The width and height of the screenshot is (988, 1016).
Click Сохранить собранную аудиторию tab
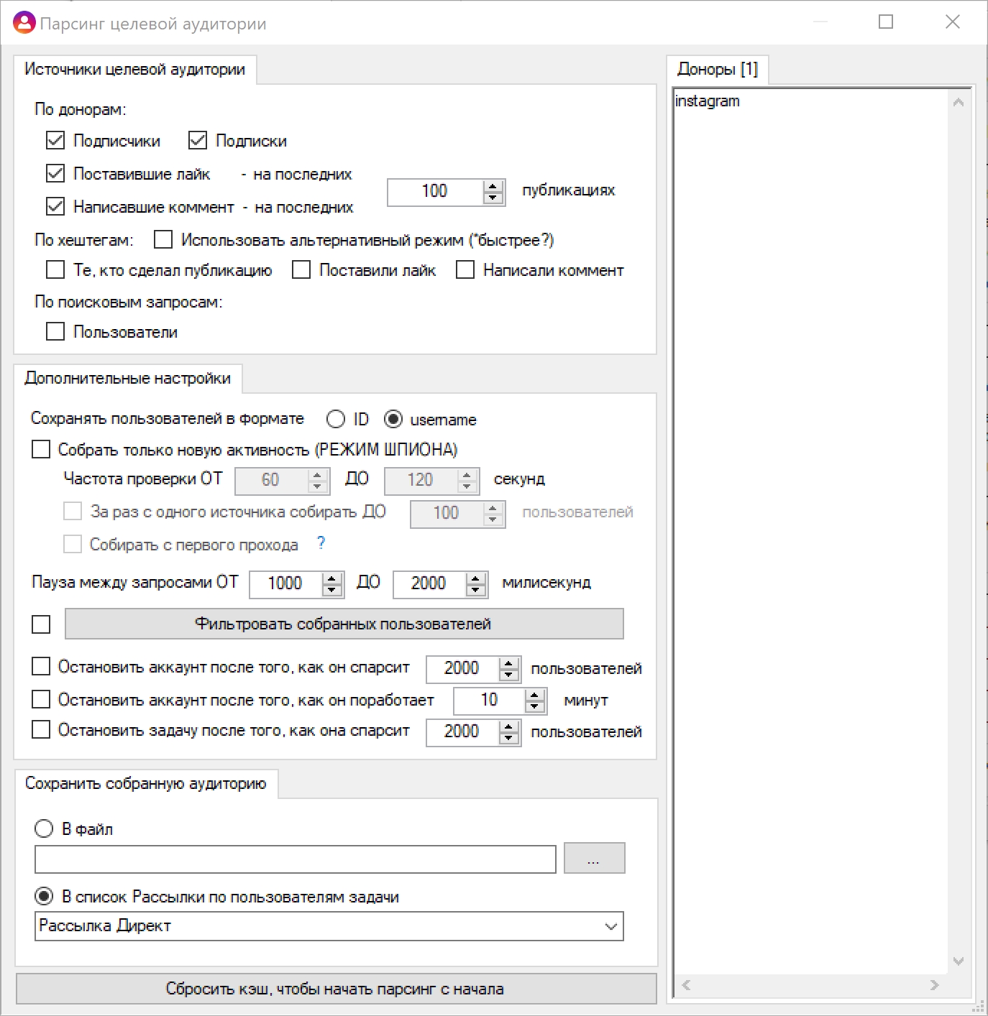point(145,783)
